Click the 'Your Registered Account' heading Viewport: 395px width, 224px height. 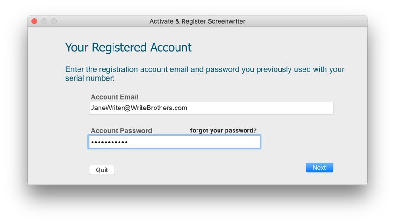pos(128,47)
